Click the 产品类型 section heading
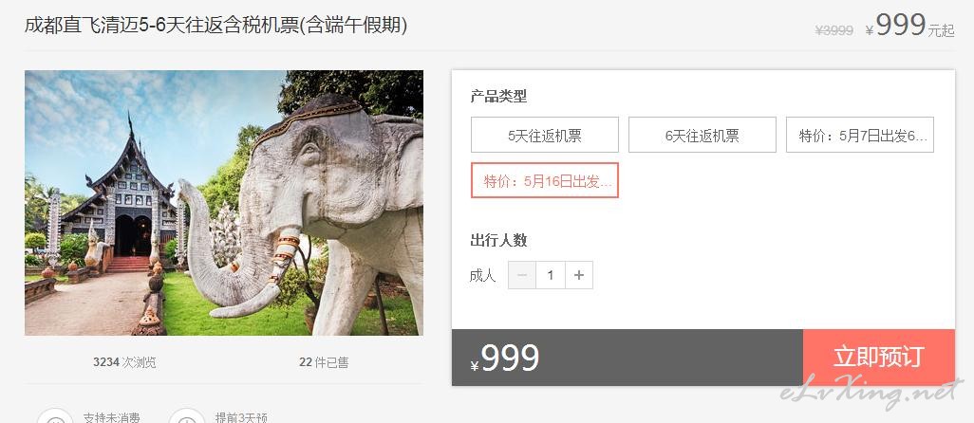 coord(498,97)
